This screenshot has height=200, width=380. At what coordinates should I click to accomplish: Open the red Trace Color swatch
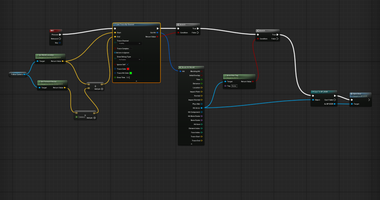(128, 69)
